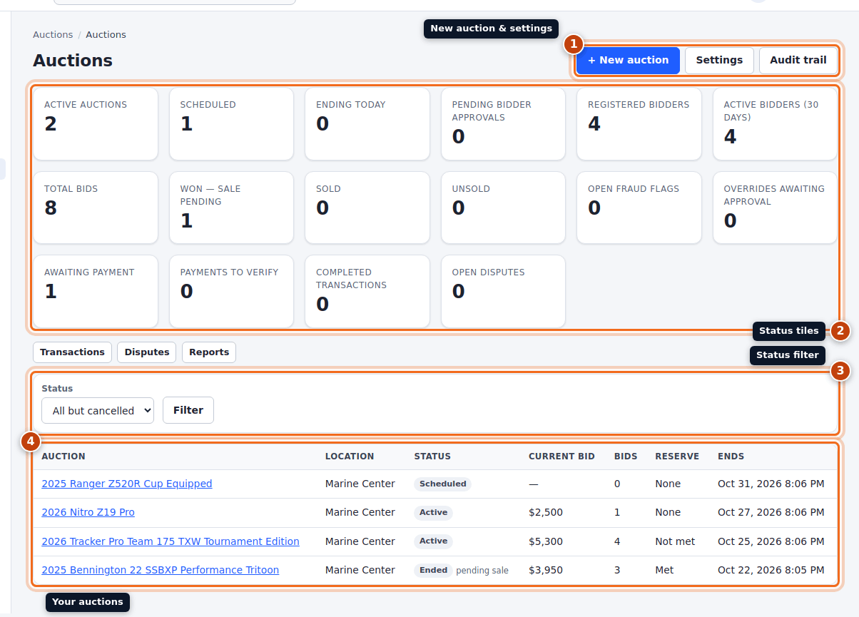Click the BIDS column header
Viewport: 859px width, 617px height.
tap(626, 457)
